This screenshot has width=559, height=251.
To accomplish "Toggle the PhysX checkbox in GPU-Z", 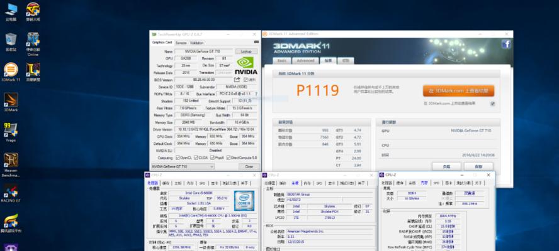I will pyautogui.click(x=212, y=158).
